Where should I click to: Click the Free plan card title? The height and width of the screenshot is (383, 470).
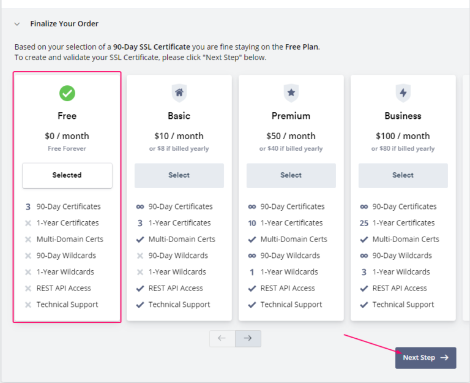pyautogui.click(x=67, y=116)
